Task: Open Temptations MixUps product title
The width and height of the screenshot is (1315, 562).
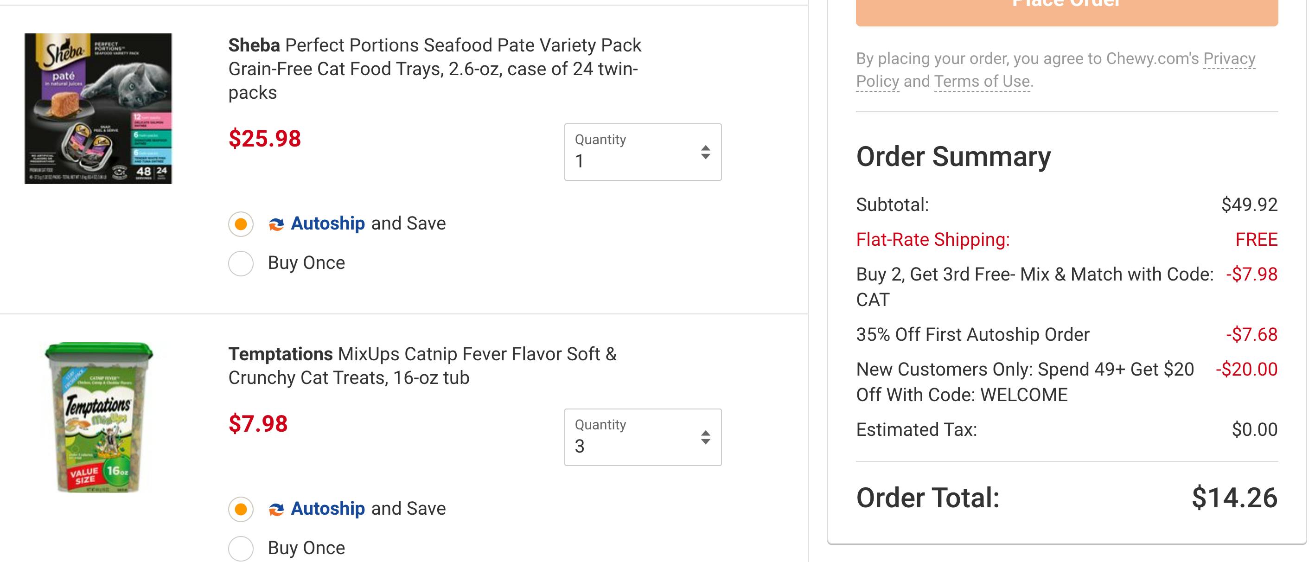Action: coord(422,366)
